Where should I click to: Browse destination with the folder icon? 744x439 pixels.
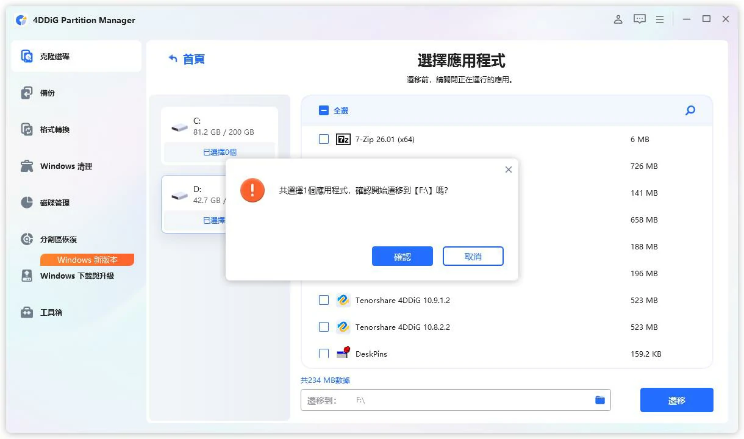pos(600,400)
